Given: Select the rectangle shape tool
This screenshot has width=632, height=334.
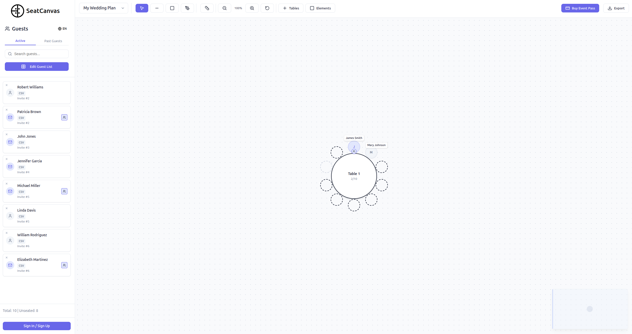Looking at the screenshot, I should (172, 8).
